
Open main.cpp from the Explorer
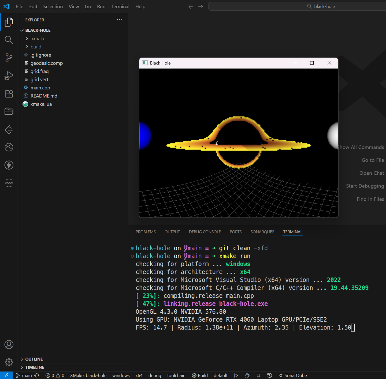click(x=40, y=88)
